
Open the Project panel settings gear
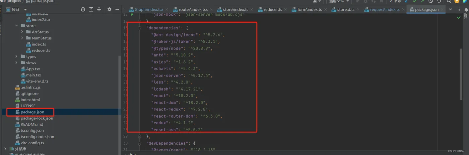109,9
